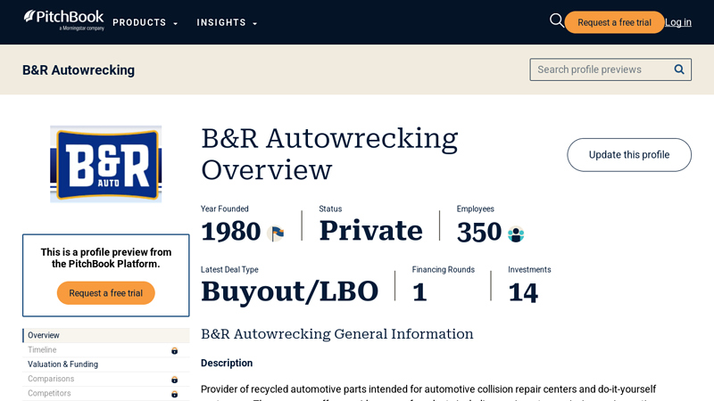Image resolution: width=714 pixels, height=401 pixels.
Task: Open the header search magnifier icon
Action: tap(556, 20)
